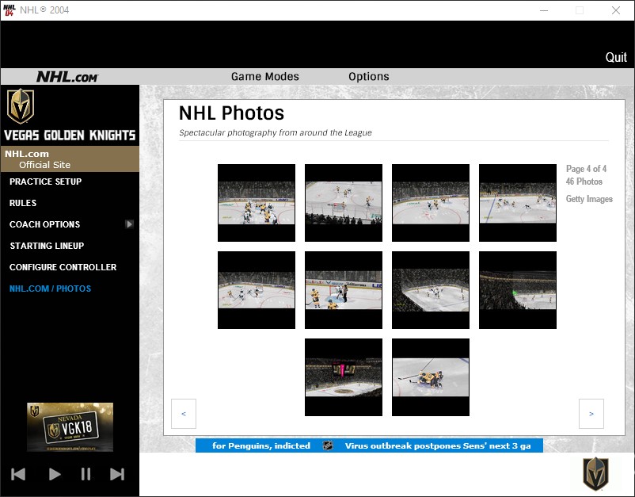The width and height of the screenshot is (635, 497).
Task: Click the NHL Photos heading
Action: [x=231, y=113]
